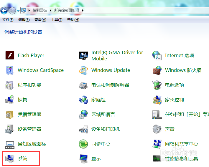Open the Internet 选项 globe icon
The image size is (209, 167).
(157, 56)
